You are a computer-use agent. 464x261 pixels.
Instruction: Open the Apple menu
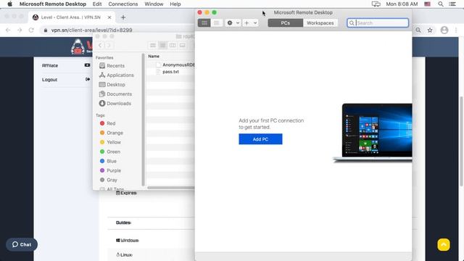(x=9, y=4)
